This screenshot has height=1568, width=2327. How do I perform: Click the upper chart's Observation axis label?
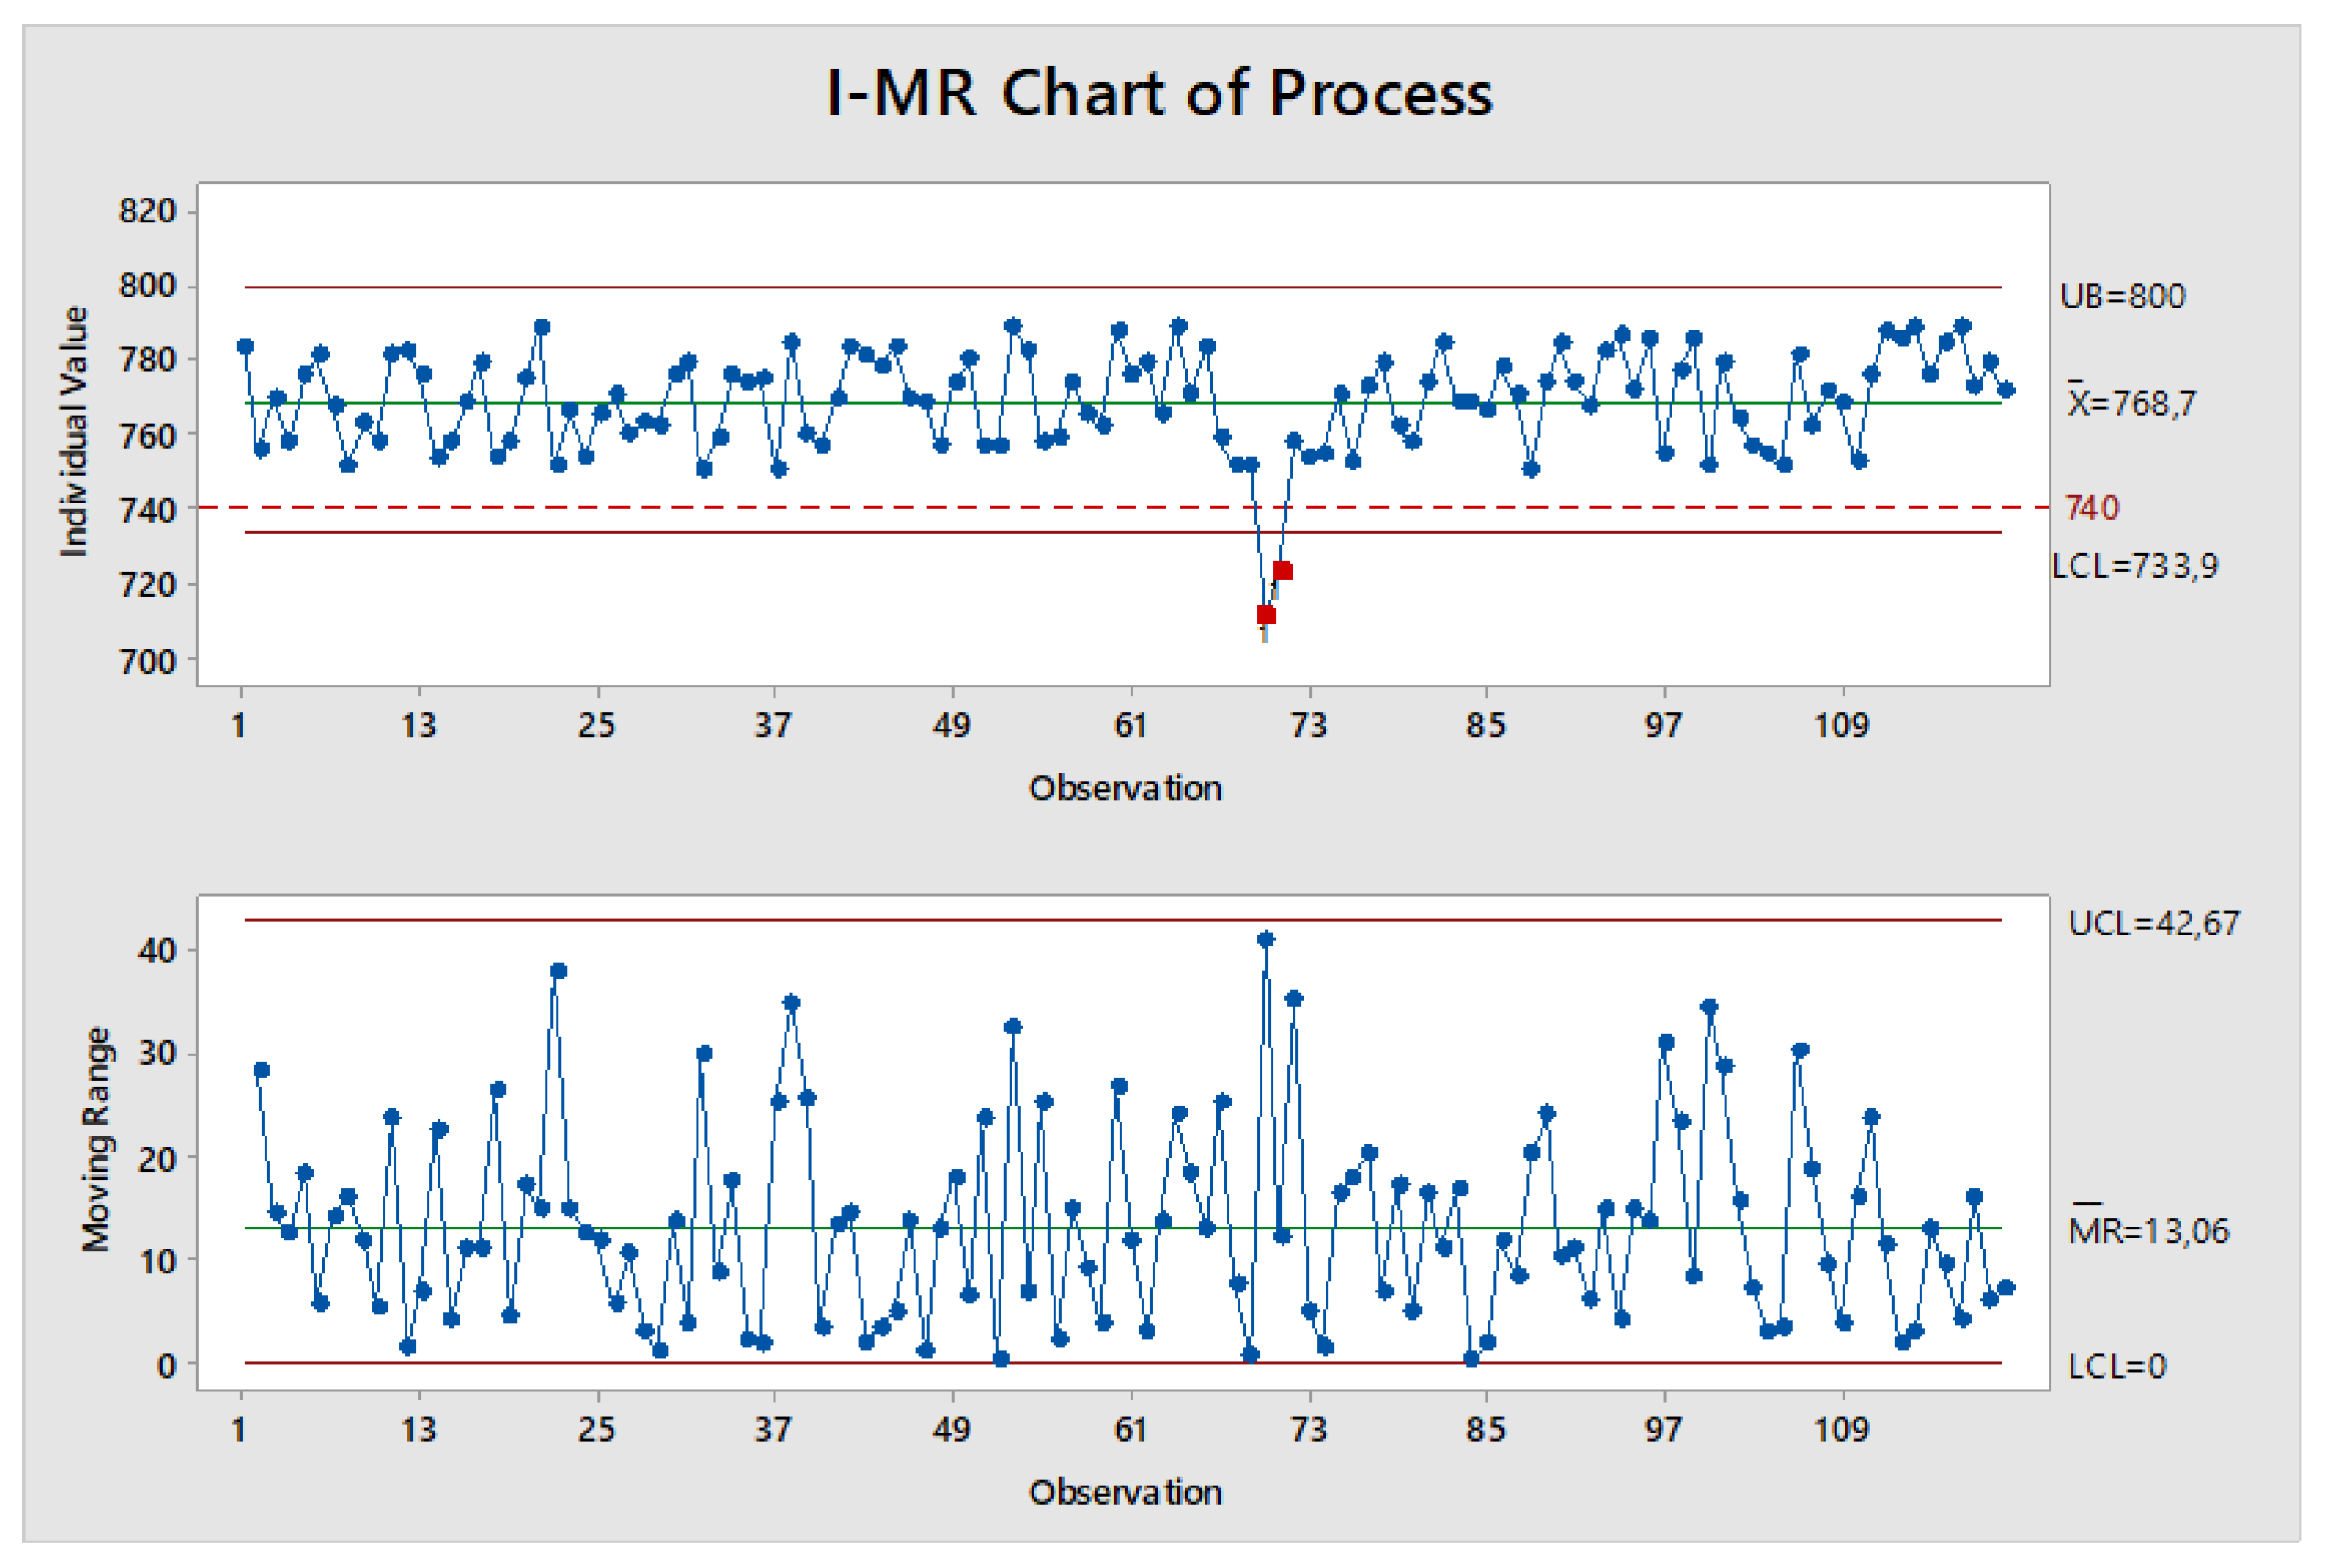point(1125,789)
